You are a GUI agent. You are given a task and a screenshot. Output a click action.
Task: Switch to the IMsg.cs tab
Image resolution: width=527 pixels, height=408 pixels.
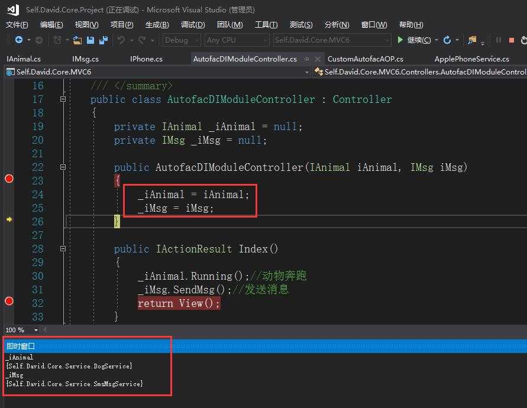[x=85, y=59]
